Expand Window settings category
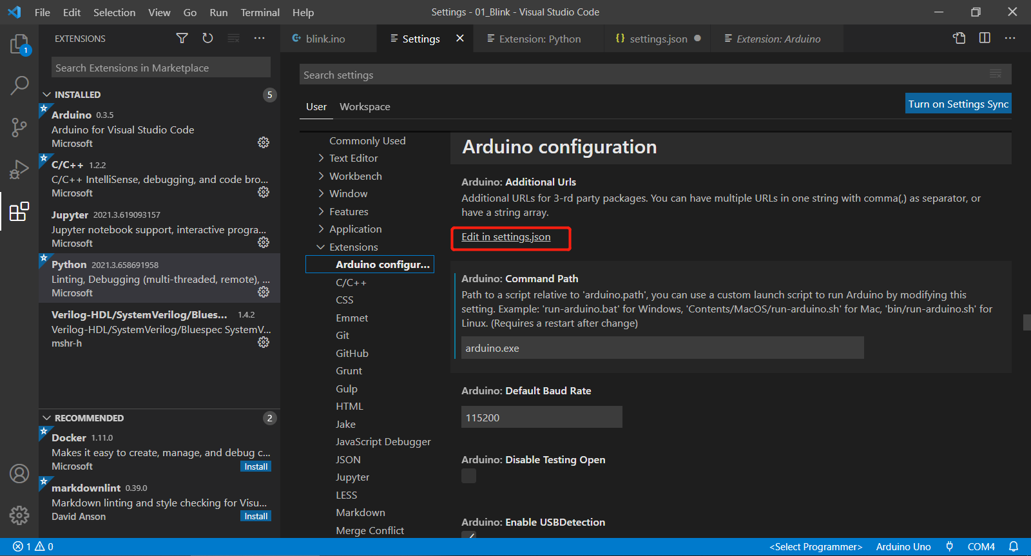 322,194
